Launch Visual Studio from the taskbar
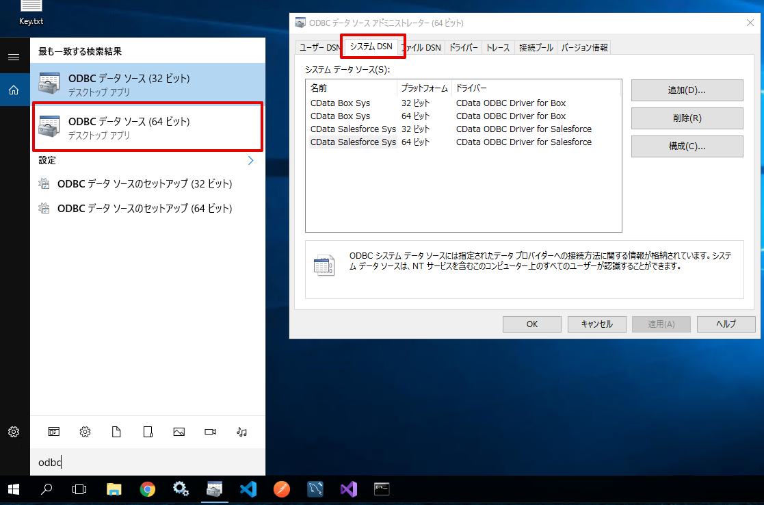The width and height of the screenshot is (764, 505). (348, 489)
